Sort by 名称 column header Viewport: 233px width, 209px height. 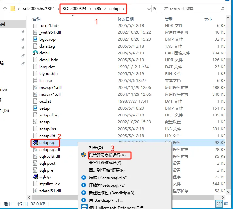[36, 19]
